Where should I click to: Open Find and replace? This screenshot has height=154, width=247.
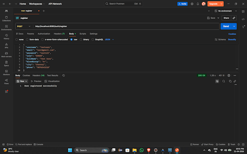24,145
